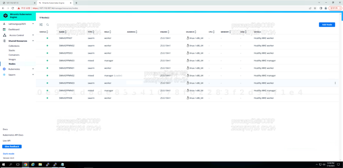Click the Access Control sidebar icon
Image resolution: width=343 pixels, height=168 pixels.
[x=4, y=35]
